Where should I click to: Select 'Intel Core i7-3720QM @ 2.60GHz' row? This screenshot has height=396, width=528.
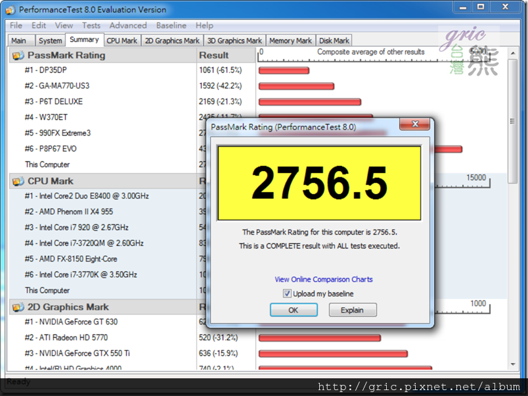point(84,243)
